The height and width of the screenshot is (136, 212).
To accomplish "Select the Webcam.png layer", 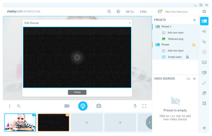I will pyautogui.click(x=176, y=39).
